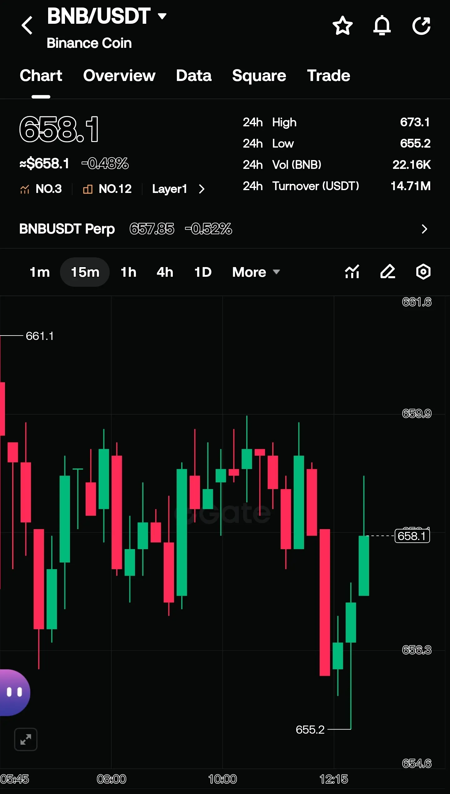
Task: Open BNBUSDT Perp row chevron
Action: point(424,229)
